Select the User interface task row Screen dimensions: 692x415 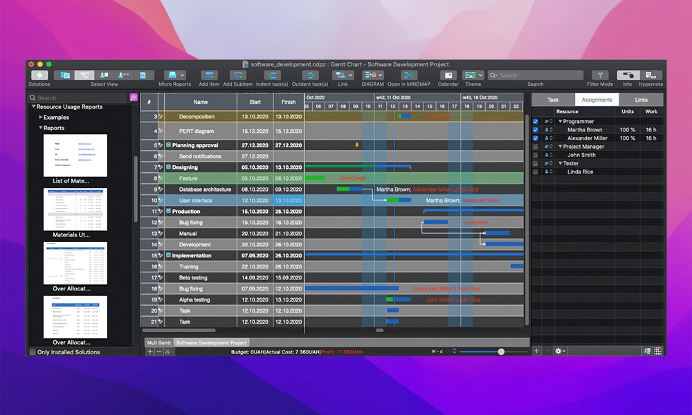(x=200, y=201)
